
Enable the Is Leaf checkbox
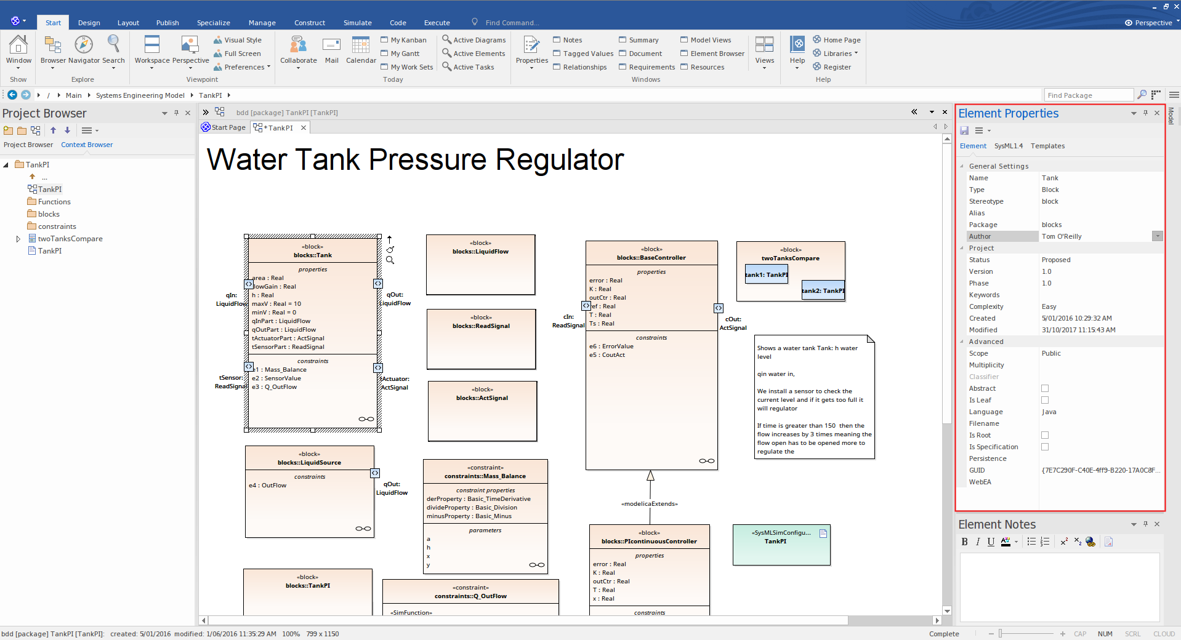click(x=1045, y=400)
